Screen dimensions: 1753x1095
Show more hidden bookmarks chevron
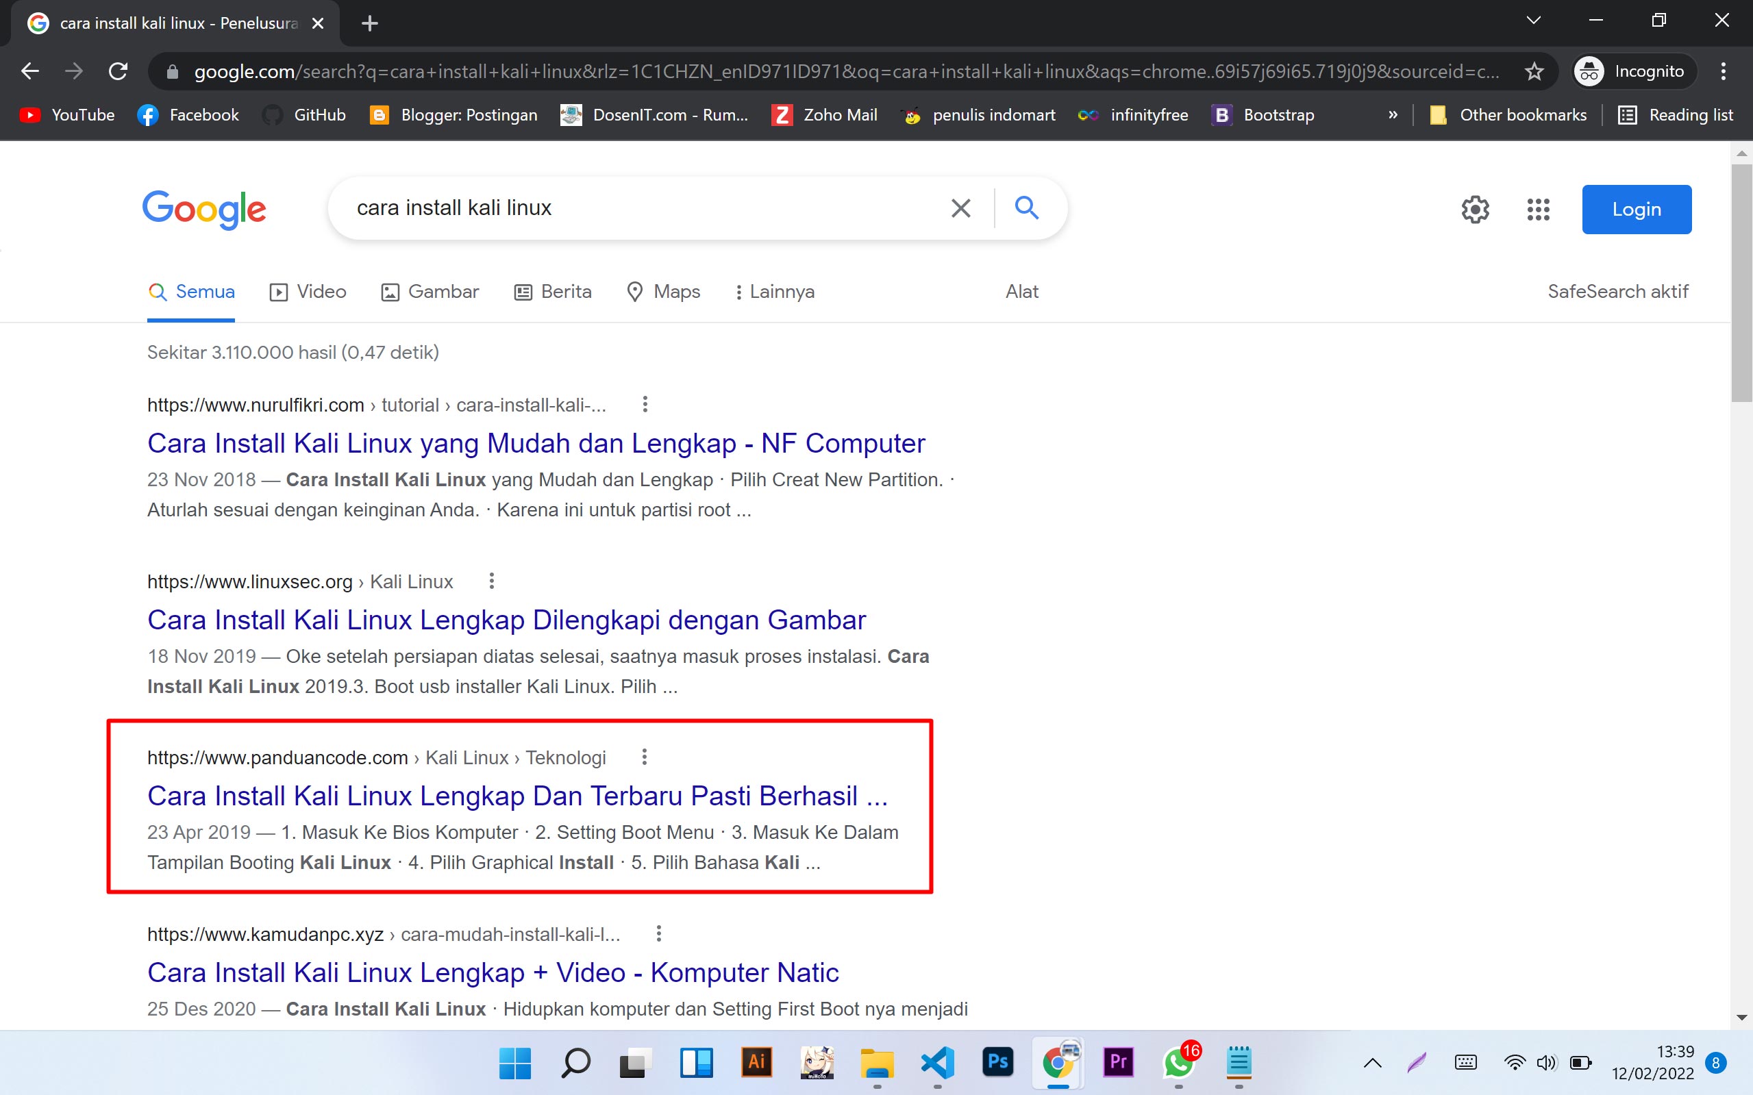tap(1392, 115)
